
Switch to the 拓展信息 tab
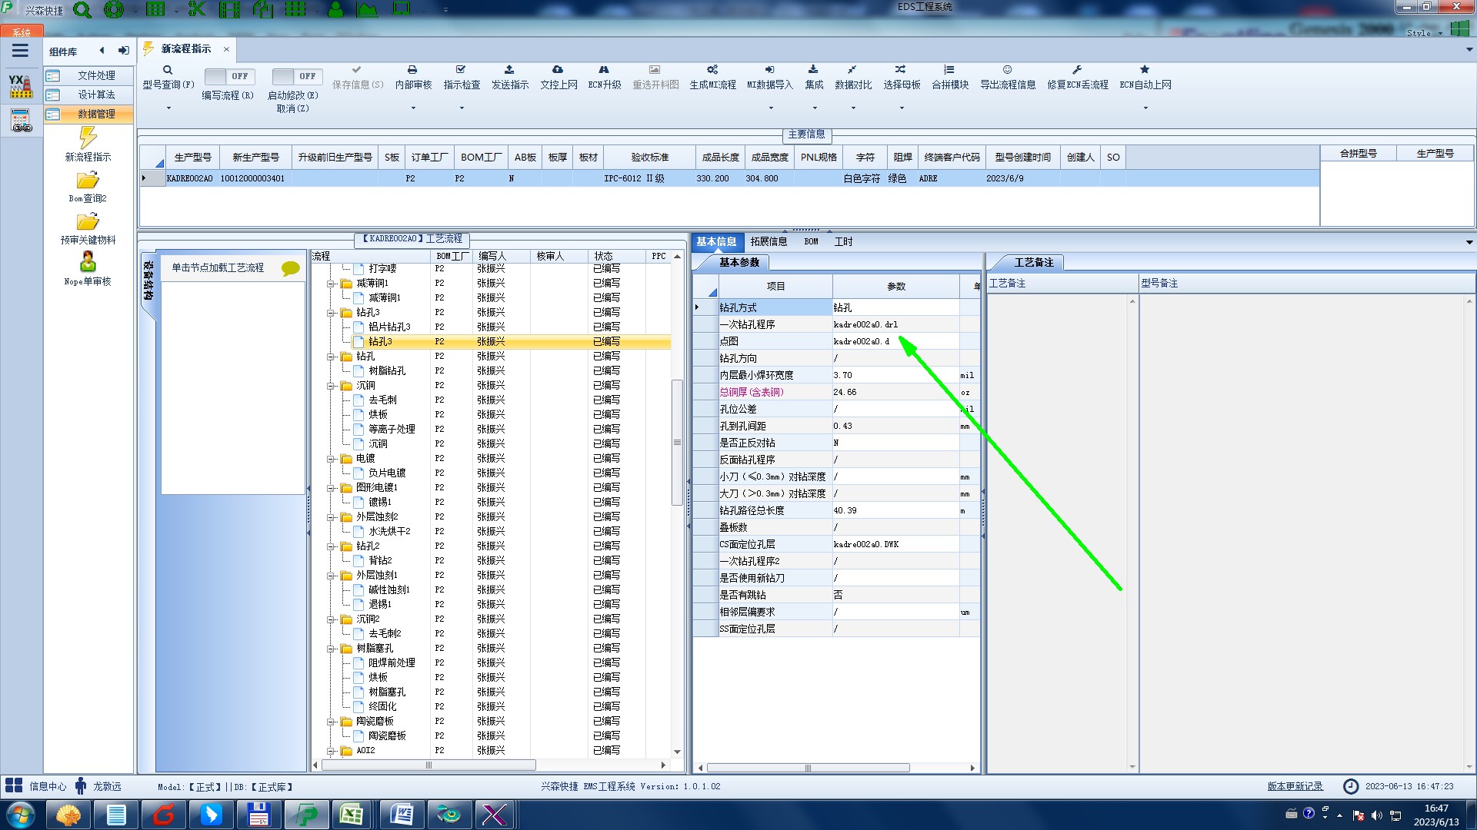point(769,241)
